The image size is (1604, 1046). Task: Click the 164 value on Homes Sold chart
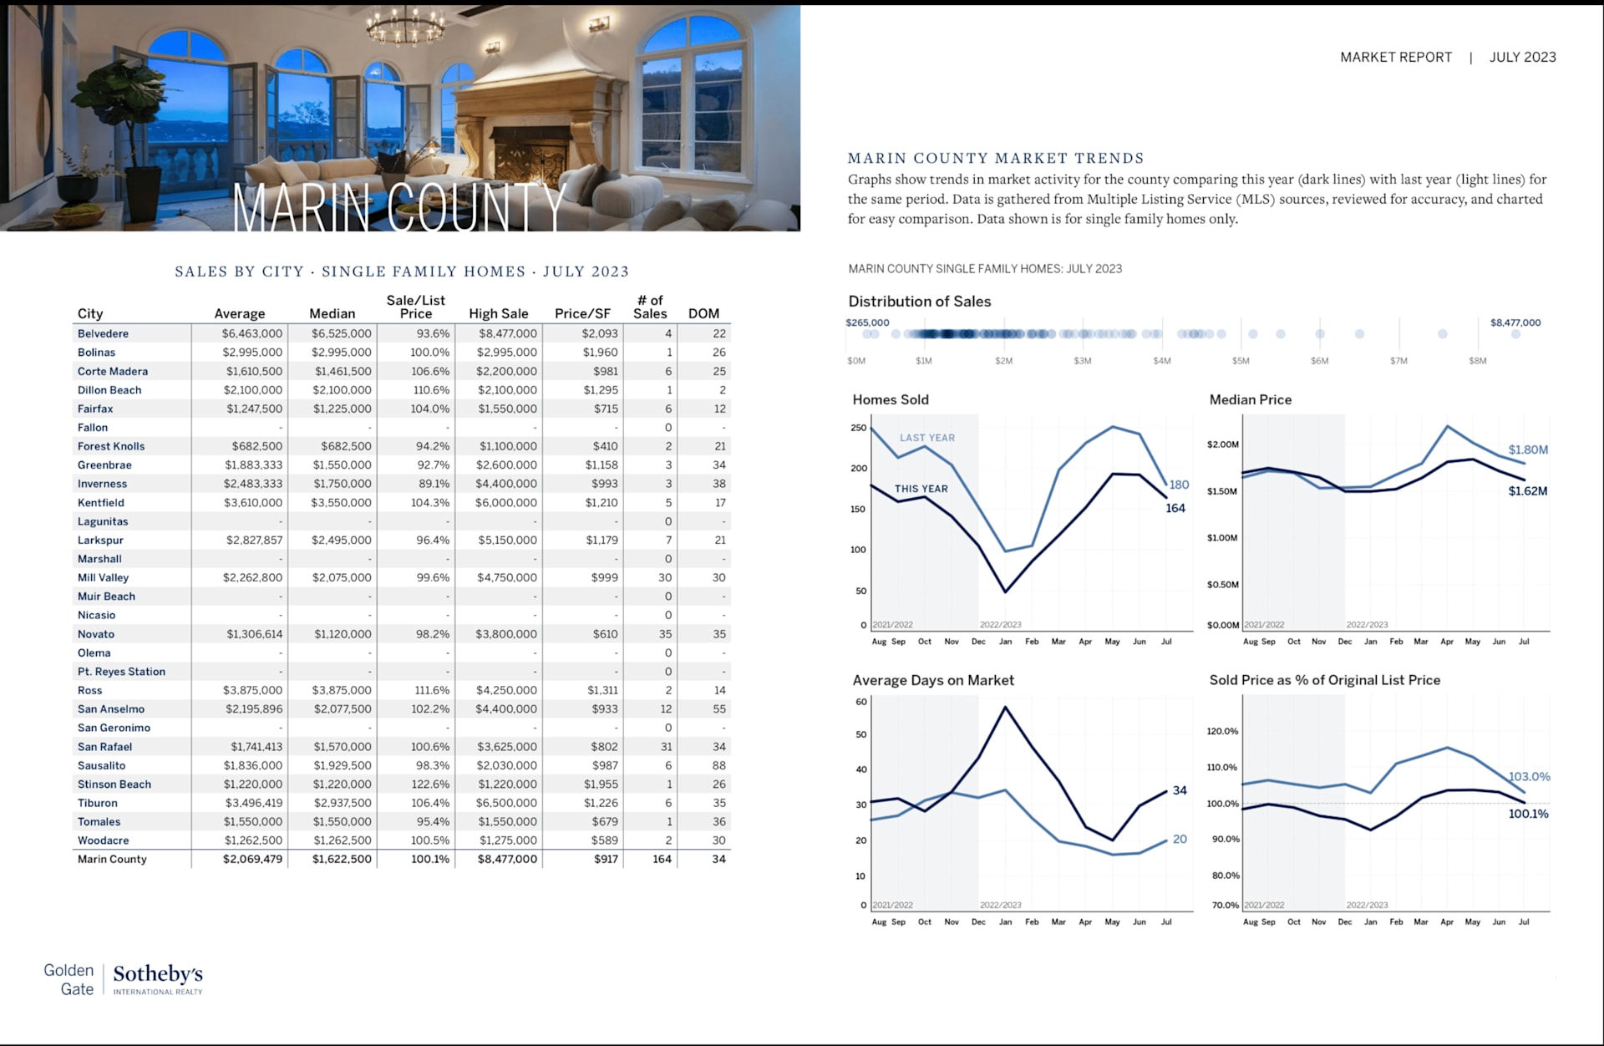(1175, 508)
